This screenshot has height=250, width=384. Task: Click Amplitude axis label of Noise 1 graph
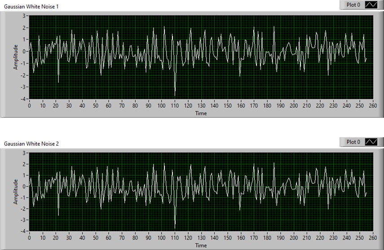16,57
